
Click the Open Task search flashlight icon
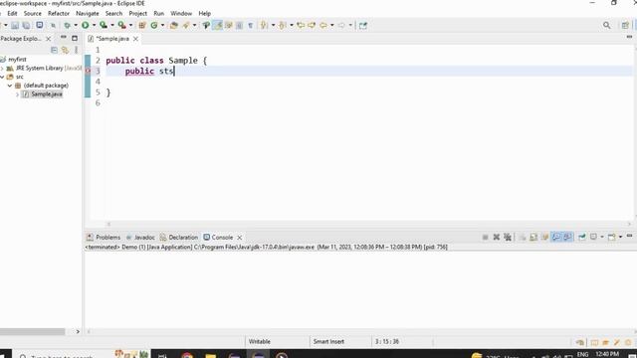[186, 25]
